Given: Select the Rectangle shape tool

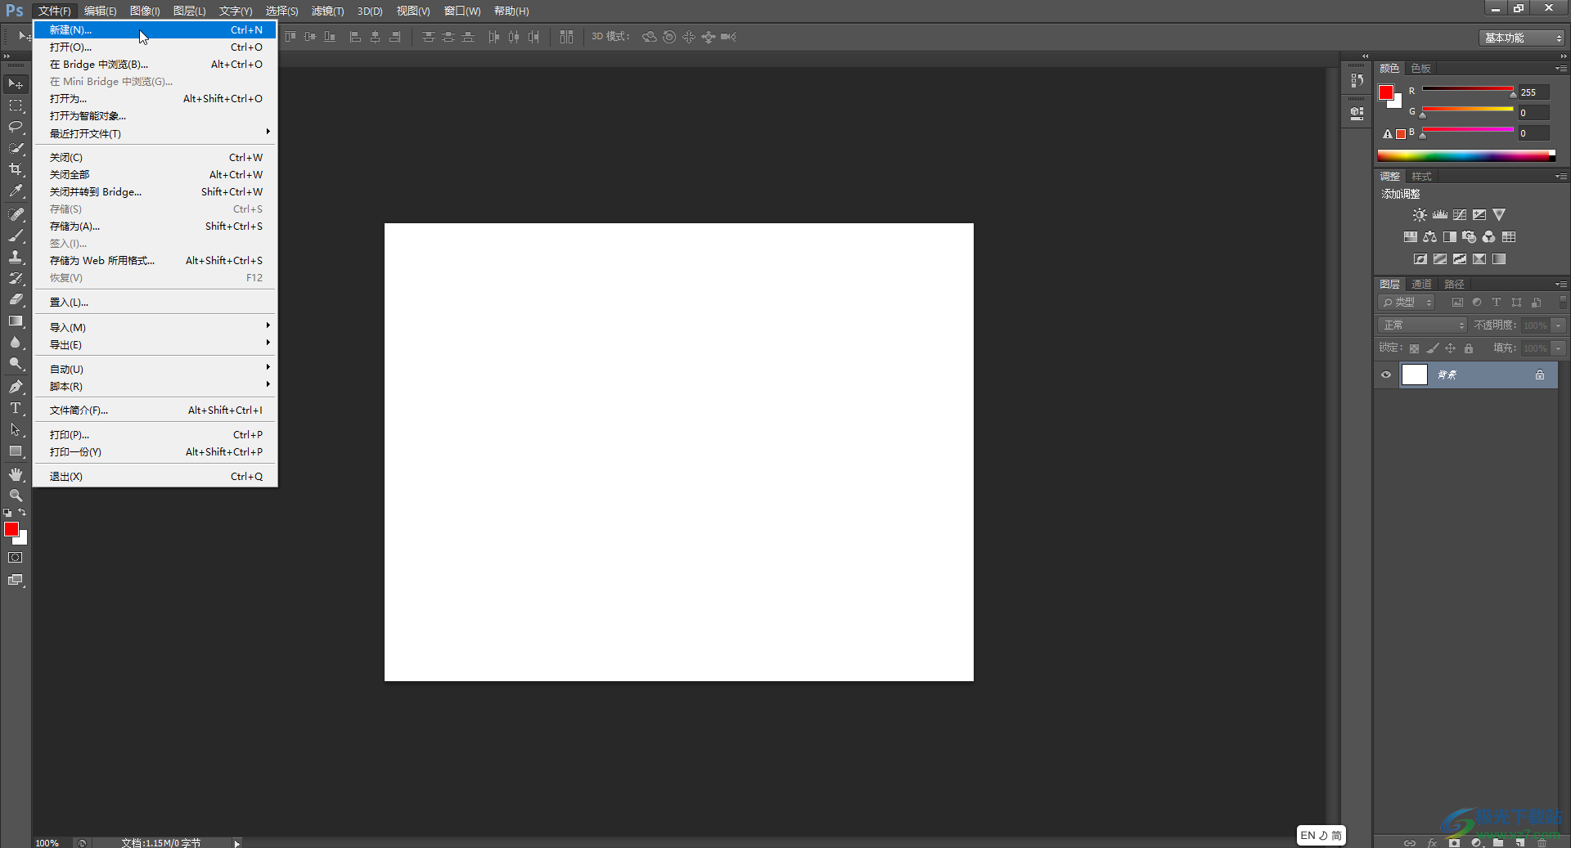Looking at the screenshot, I should point(16,451).
